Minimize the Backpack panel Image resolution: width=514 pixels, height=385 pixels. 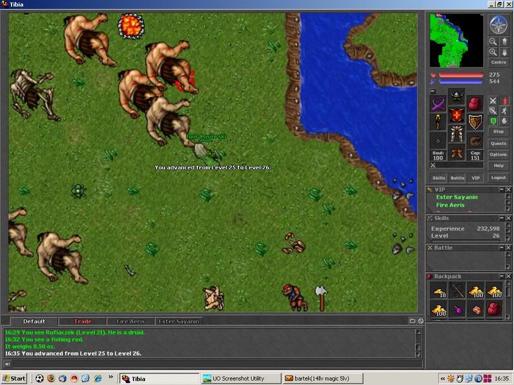point(502,277)
